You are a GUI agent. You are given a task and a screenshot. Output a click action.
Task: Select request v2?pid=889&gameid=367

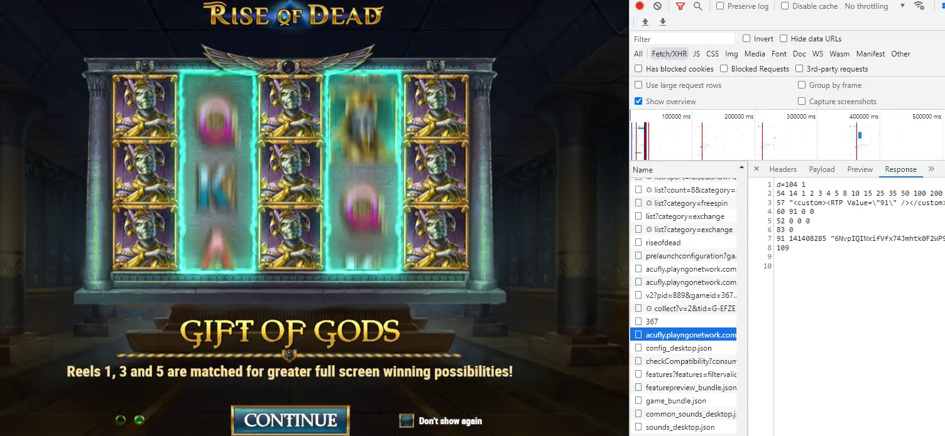coord(684,295)
